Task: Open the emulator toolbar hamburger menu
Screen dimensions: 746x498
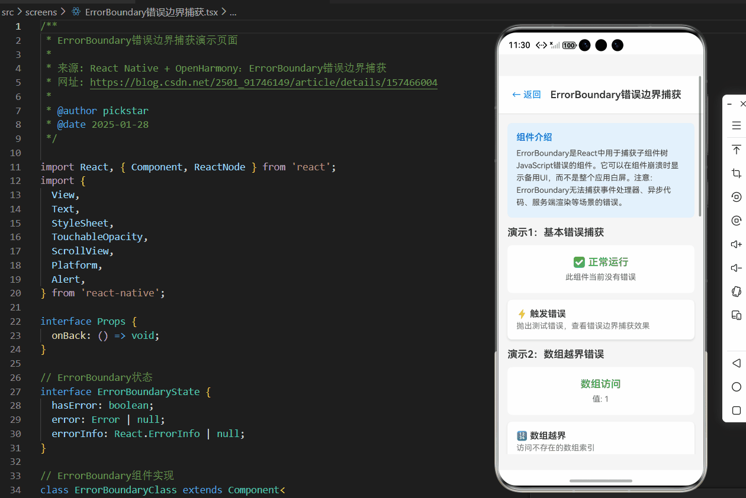Action: [x=737, y=125]
